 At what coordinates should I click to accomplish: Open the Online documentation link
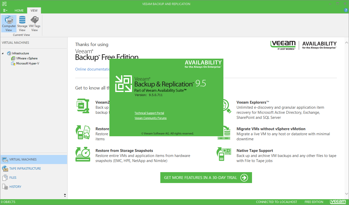click(92, 69)
